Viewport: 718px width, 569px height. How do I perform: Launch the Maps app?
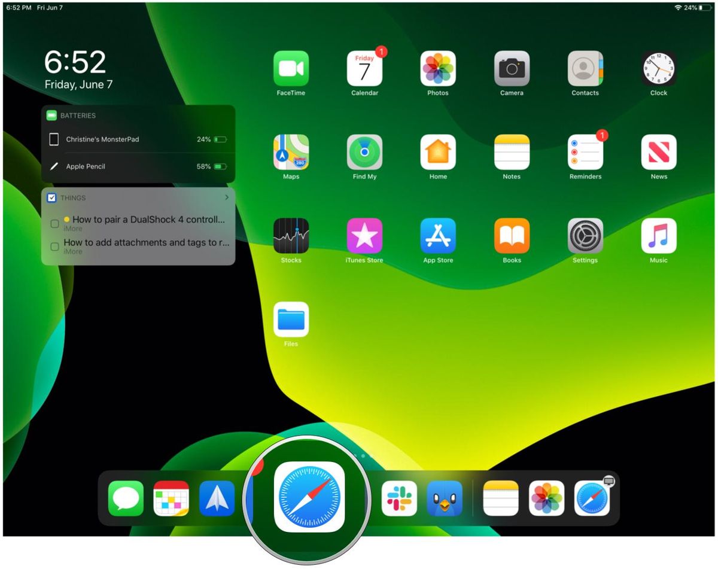click(291, 153)
